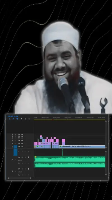Toggle sync lock on track V2
This screenshot has width=112, height=200.
(19, 143)
